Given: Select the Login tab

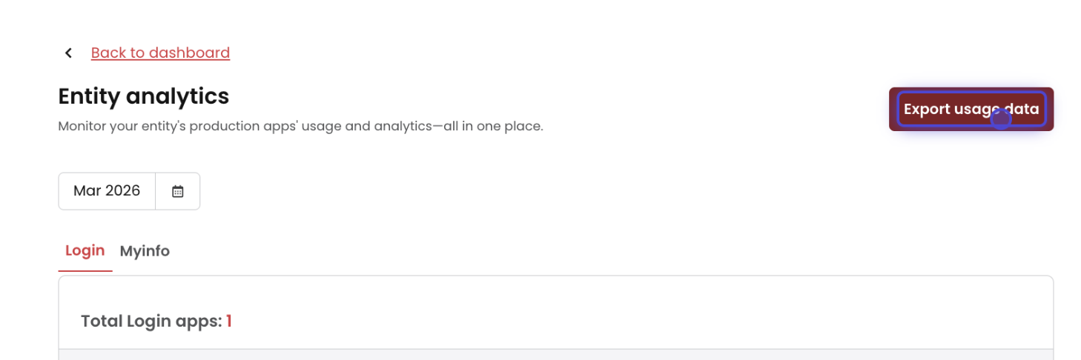Looking at the screenshot, I should coord(85,250).
